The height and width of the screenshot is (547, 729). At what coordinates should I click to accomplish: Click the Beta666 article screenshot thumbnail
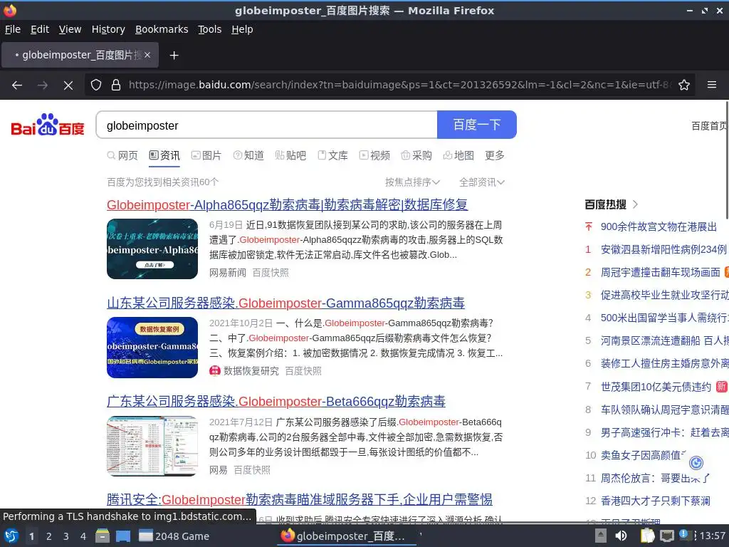tap(152, 446)
